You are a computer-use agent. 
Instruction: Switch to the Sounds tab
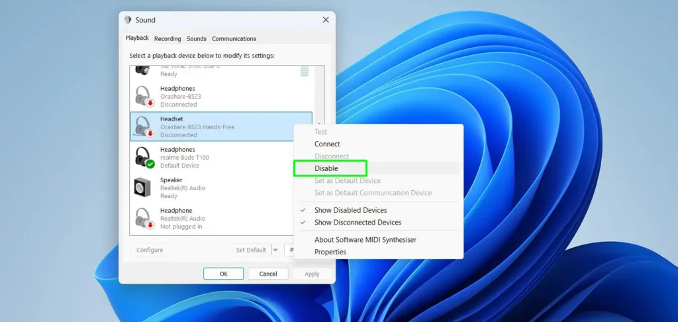[196, 38]
